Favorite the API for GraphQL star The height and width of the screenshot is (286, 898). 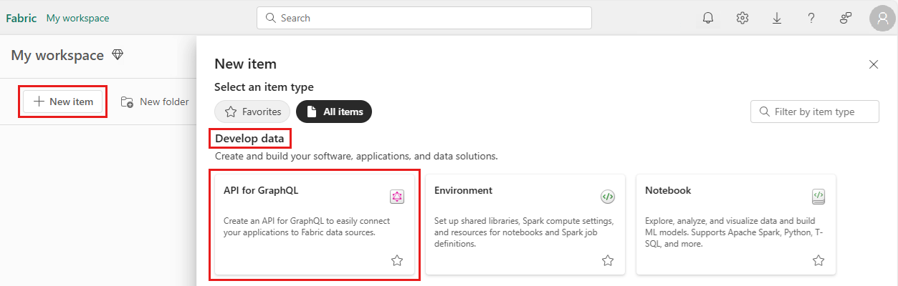click(397, 260)
